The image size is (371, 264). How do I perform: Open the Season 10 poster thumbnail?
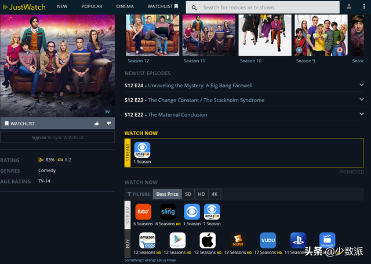(265, 35)
